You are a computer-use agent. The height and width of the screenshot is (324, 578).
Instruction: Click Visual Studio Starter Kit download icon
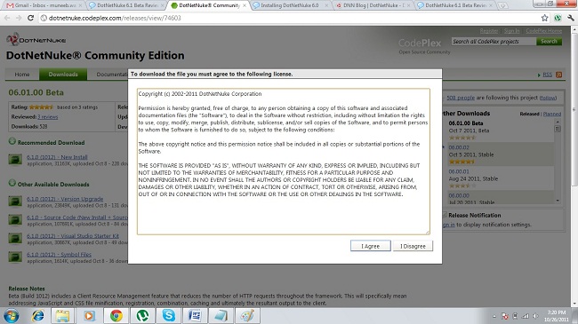click(15, 238)
